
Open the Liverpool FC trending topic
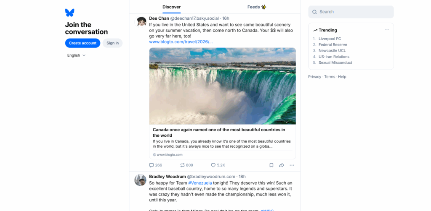[x=330, y=39]
